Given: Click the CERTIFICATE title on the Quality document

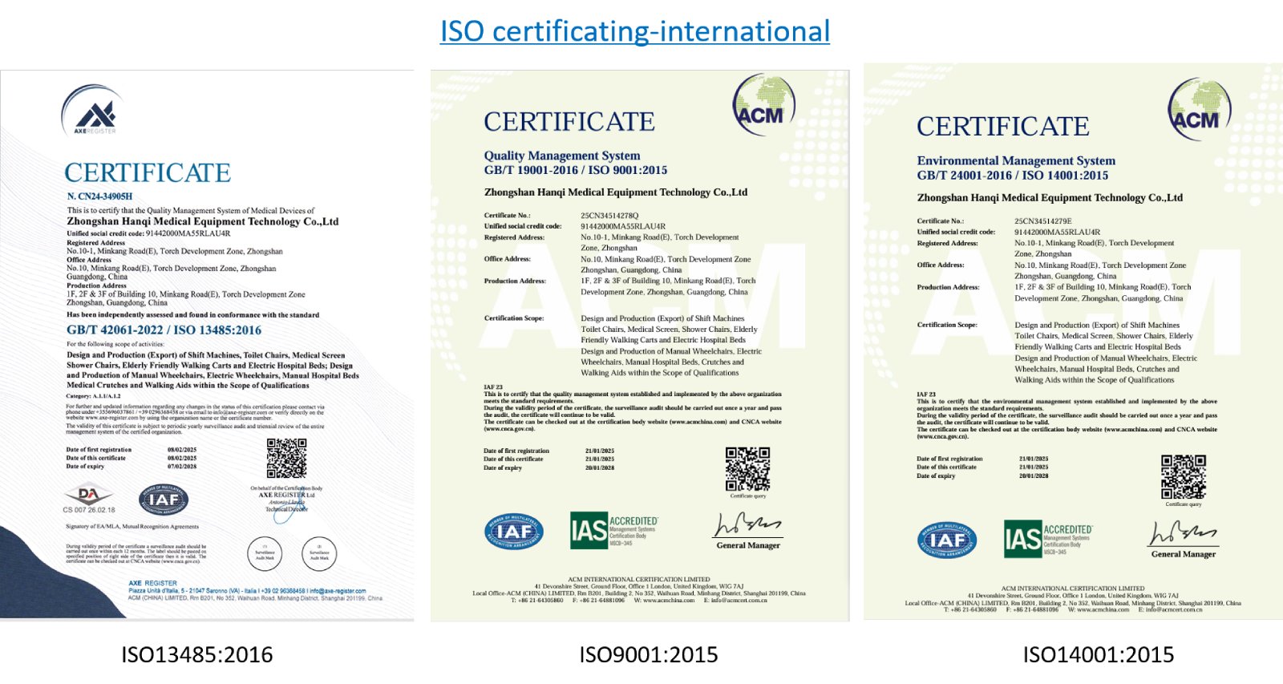Looking at the screenshot, I should click(569, 122).
